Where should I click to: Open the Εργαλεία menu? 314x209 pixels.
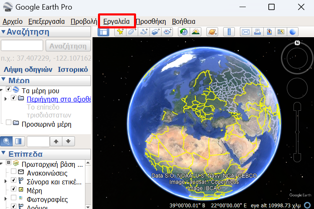(x=116, y=21)
